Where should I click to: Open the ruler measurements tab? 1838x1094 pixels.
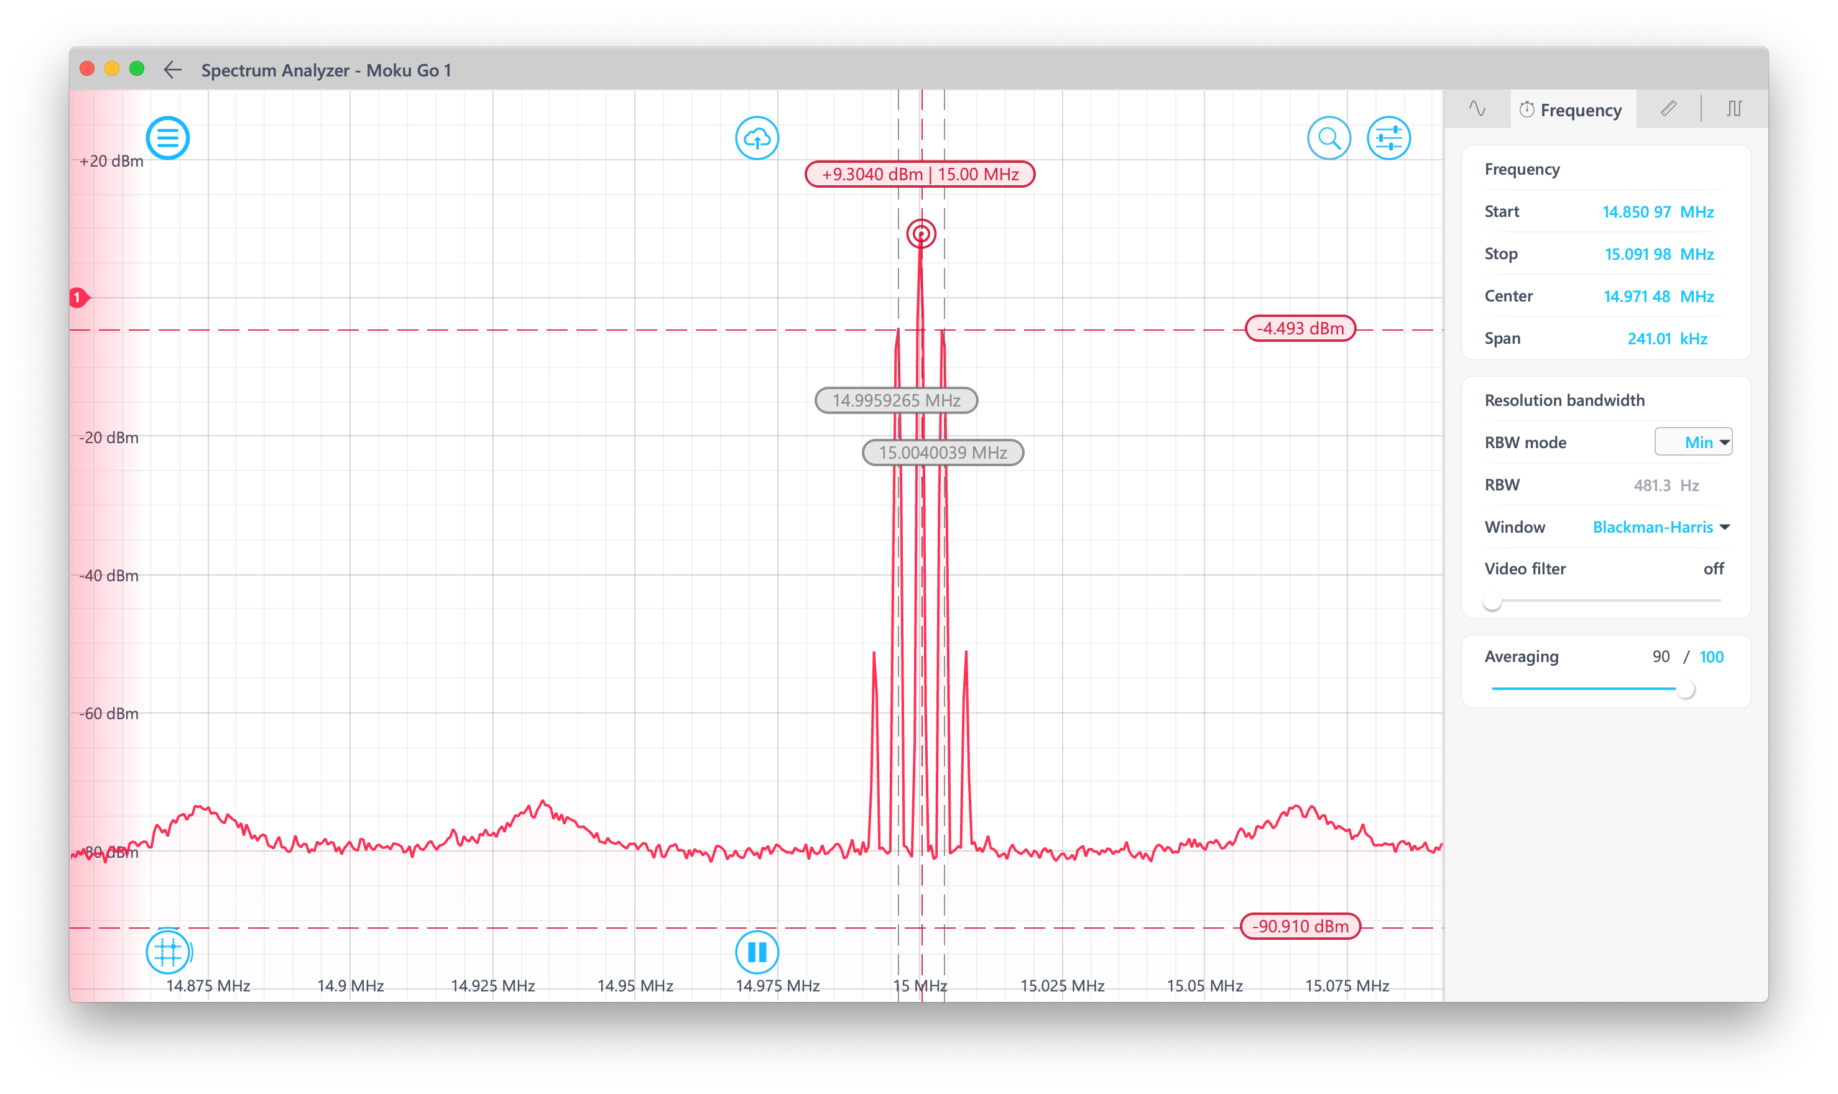coord(1668,109)
